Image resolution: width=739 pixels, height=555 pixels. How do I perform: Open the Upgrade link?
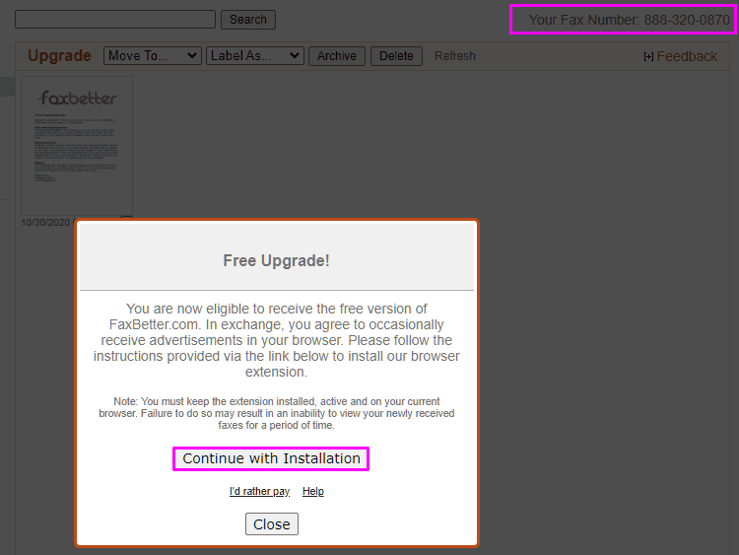[59, 55]
